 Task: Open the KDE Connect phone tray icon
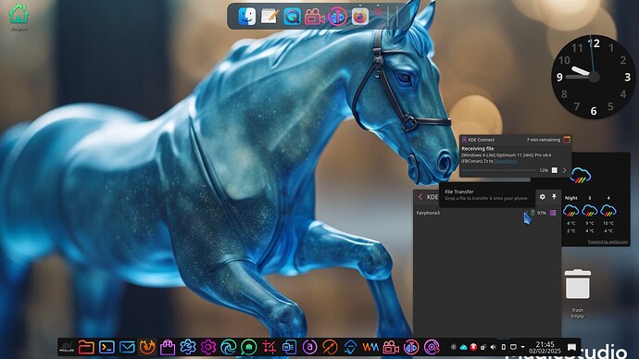[503, 347]
